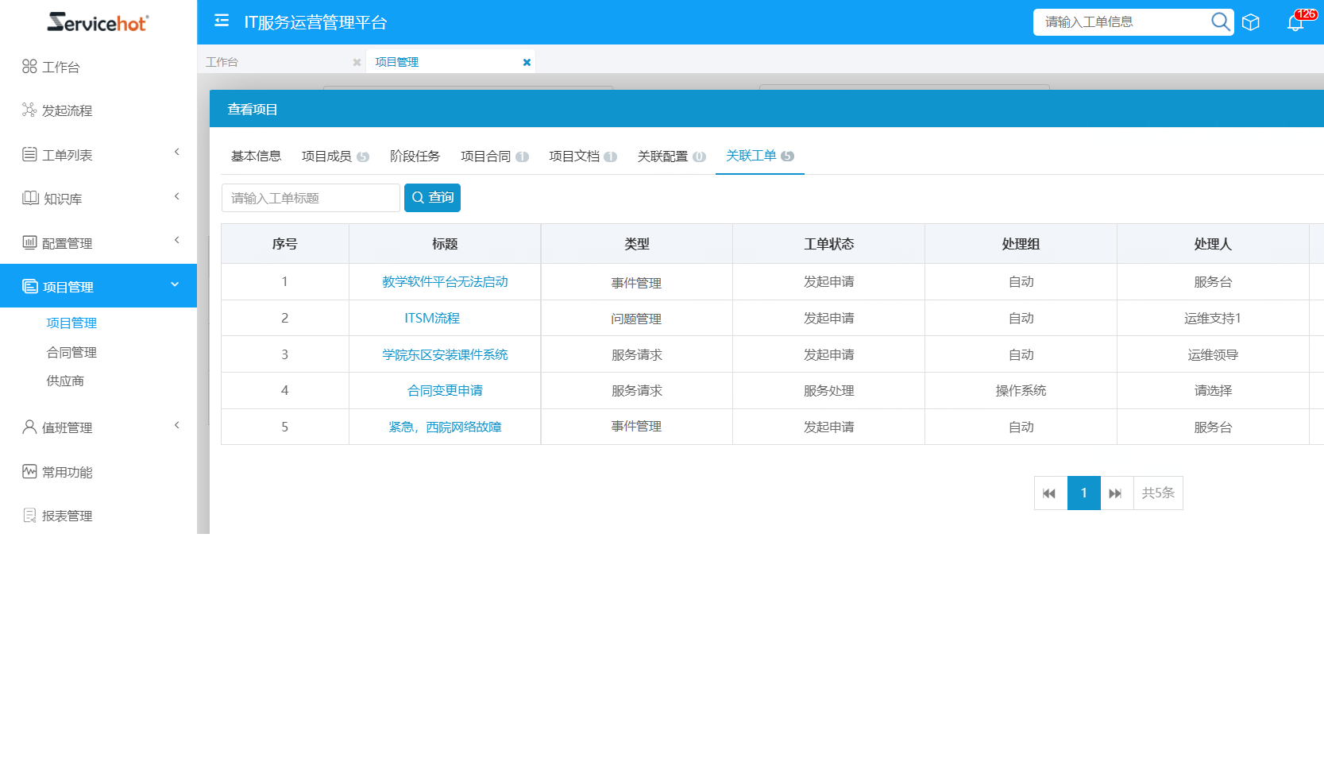The width and height of the screenshot is (1324, 758).
Task: Toggle the hamburger menu next to the platform title
Action: coord(222,21)
